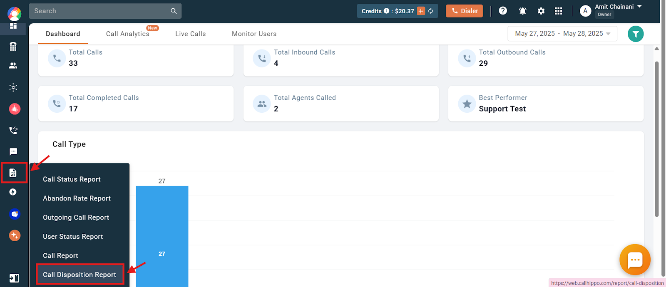Image resolution: width=666 pixels, height=287 pixels.
Task: Click the Call Type chart heading
Action: point(69,144)
